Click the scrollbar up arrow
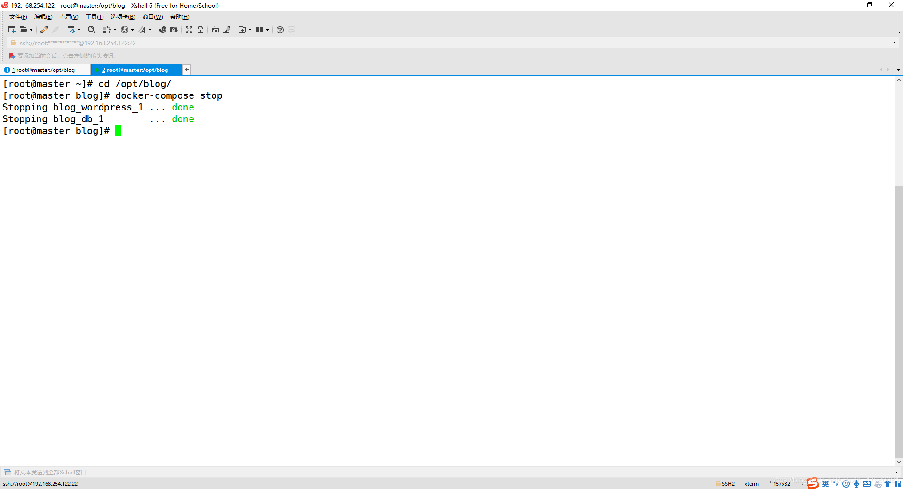 (899, 80)
